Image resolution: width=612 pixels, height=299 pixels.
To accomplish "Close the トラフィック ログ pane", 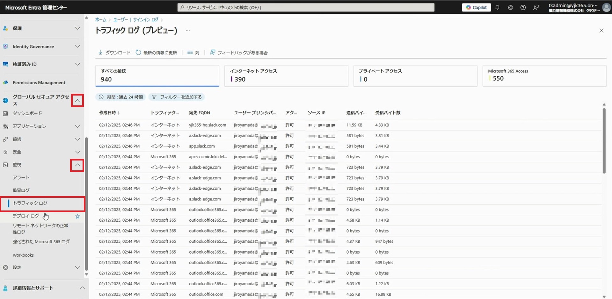I will (x=601, y=31).
